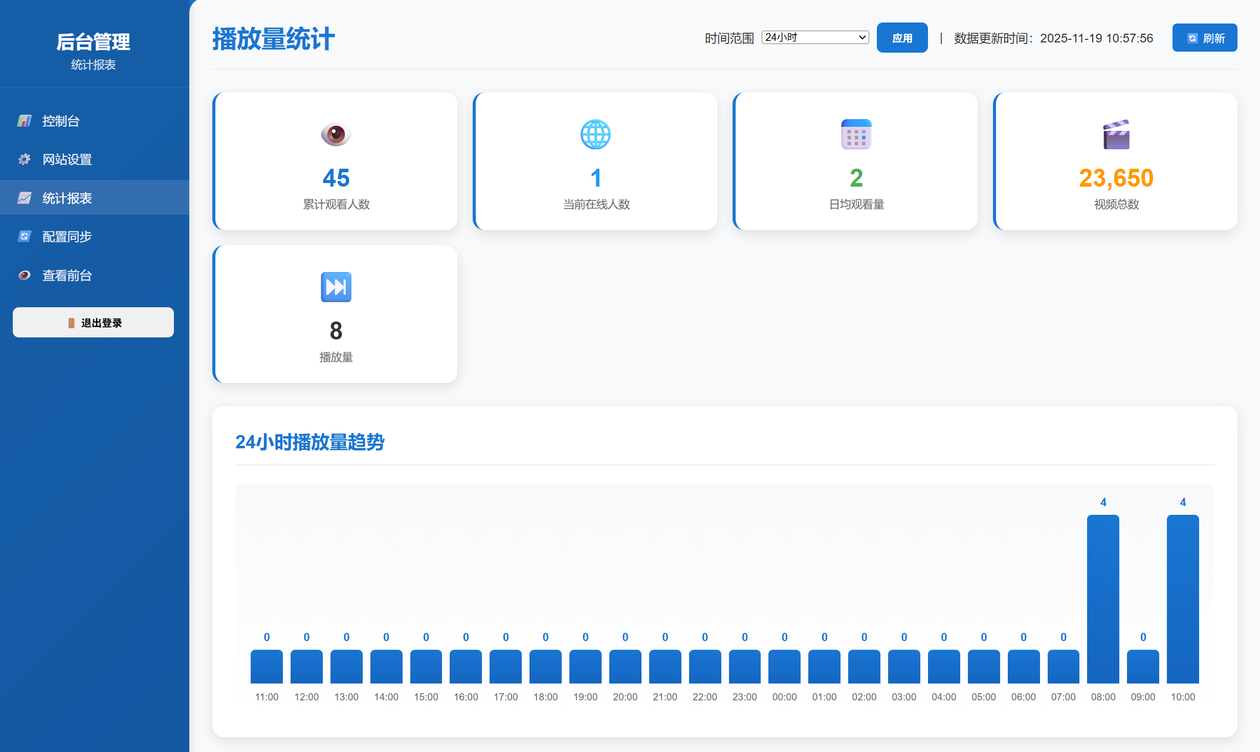1260x752 pixels.
Task: Click the 退出登录 logout button
Action: point(93,323)
